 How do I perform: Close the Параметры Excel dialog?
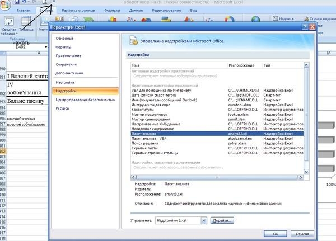click(x=312, y=27)
